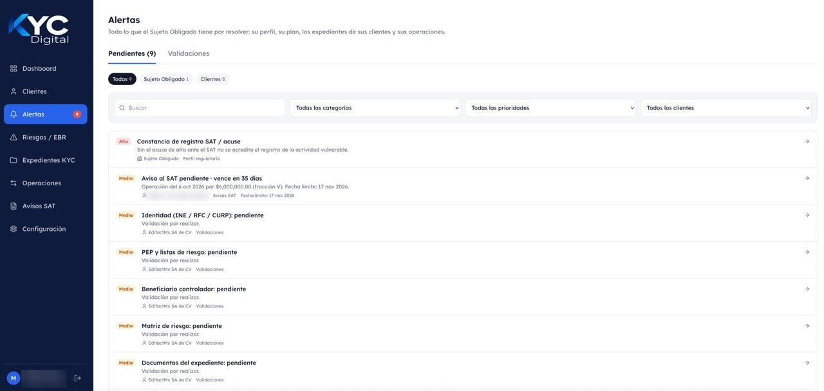This screenshot has width=824, height=391.
Task: Click the red 9 alerts badge
Action: click(77, 114)
